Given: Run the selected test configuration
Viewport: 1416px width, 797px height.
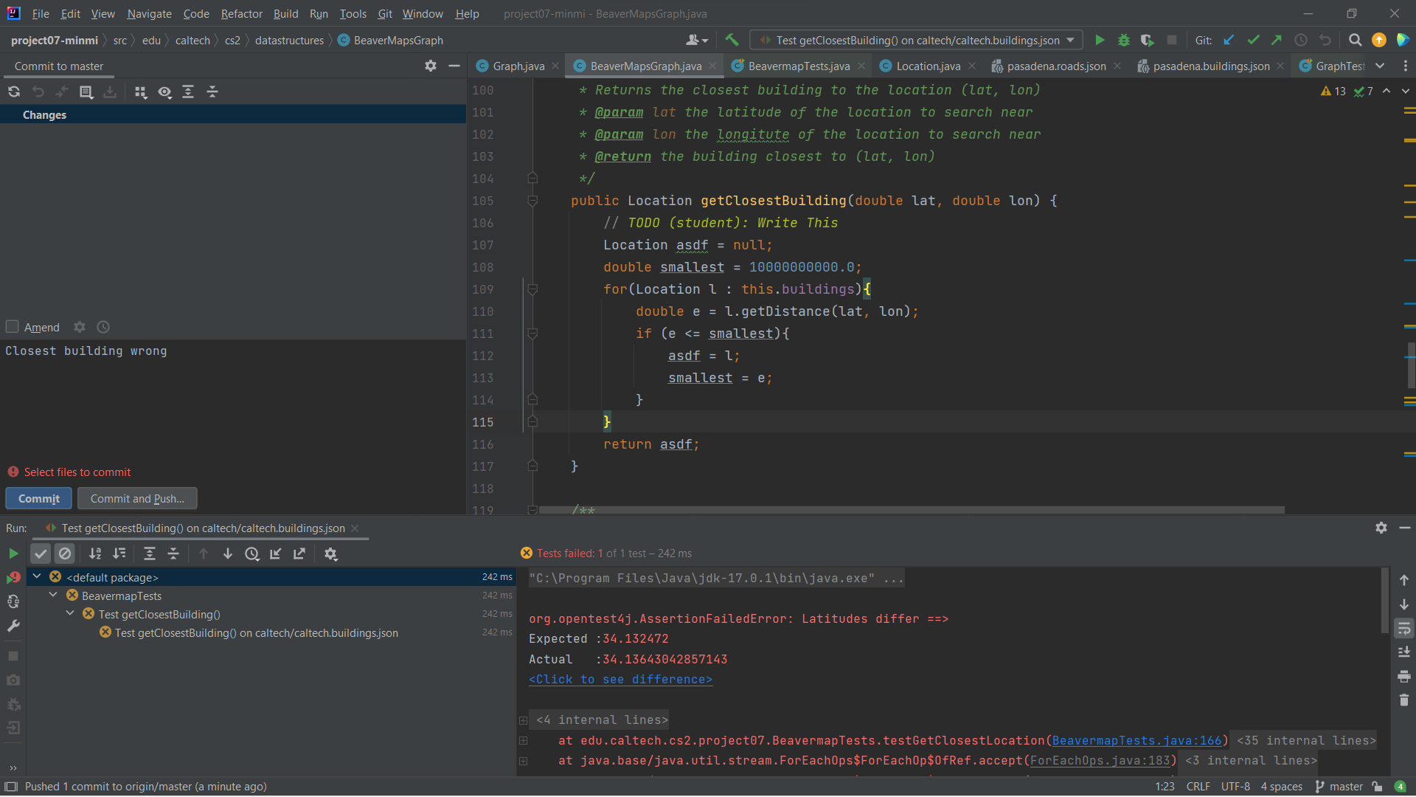Looking at the screenshot, I should (1100, 40).
